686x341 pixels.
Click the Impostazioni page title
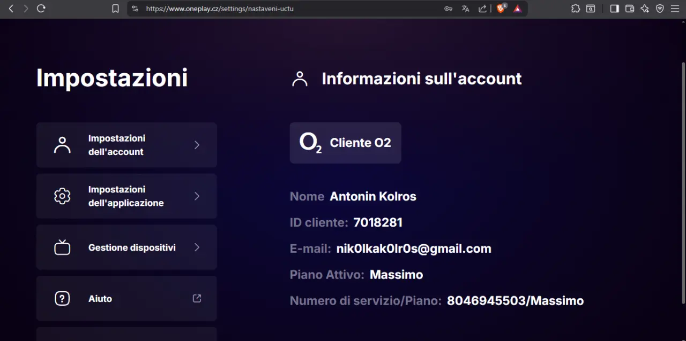point(112,78)
